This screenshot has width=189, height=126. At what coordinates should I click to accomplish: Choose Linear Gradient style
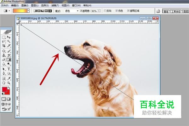tap(35, 11)
